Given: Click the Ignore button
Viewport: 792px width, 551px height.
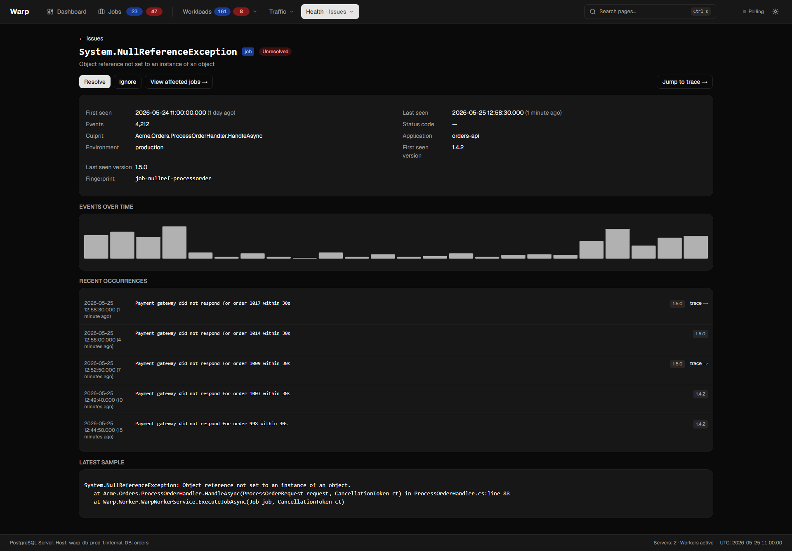Looking at the screenshot, I should [127, 82].
